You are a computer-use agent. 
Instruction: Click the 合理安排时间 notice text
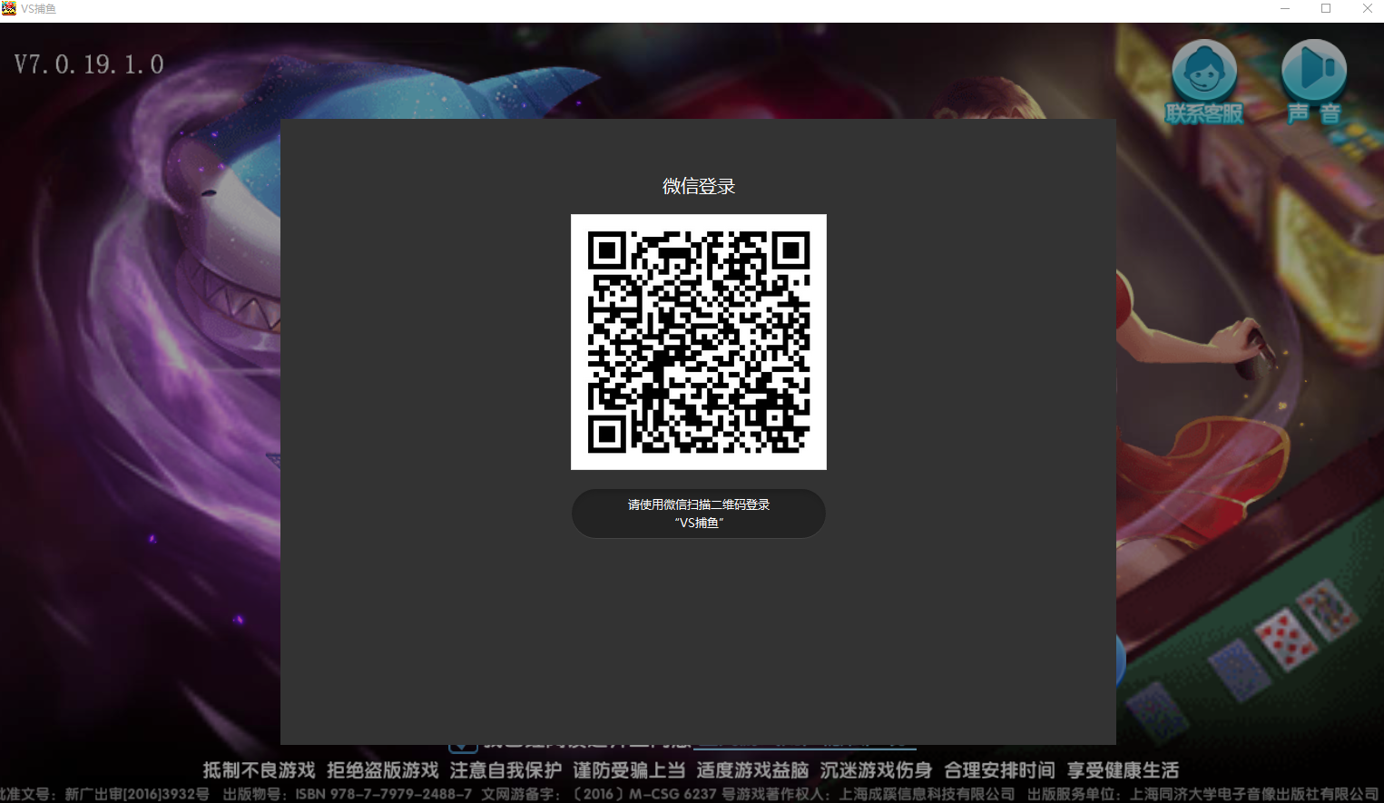coord(999,770)
